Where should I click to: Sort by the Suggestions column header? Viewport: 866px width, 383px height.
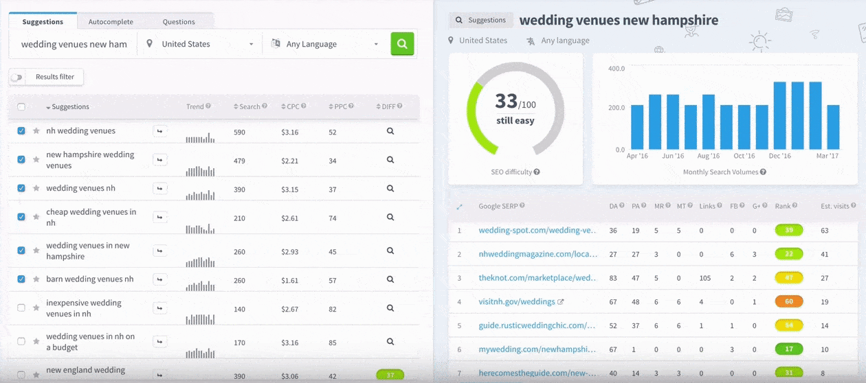pos(69,107)
